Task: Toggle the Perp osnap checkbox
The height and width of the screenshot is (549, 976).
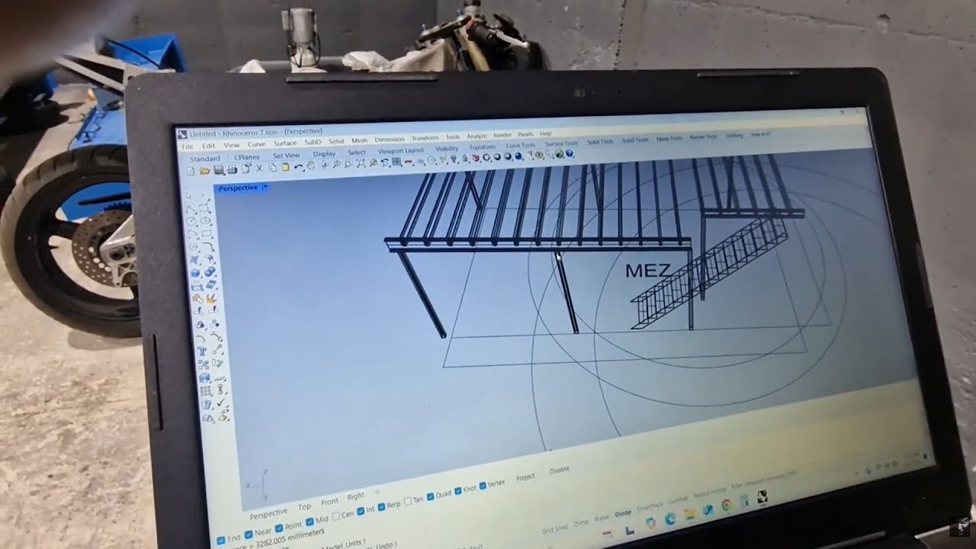Action: [x=381, y=506]
